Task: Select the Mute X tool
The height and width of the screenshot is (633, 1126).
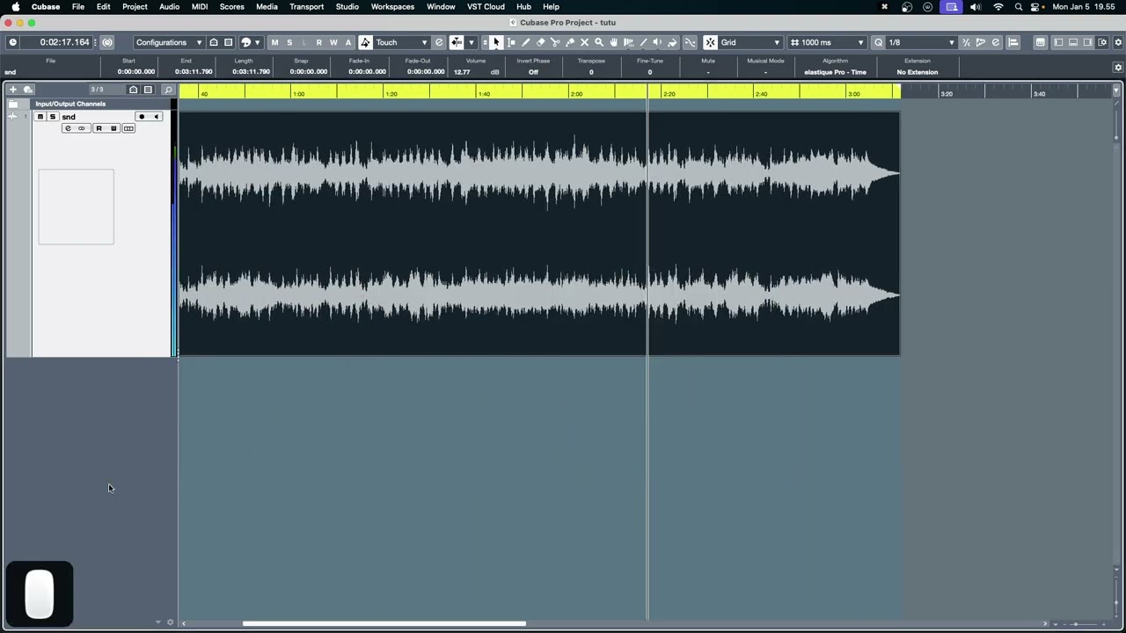Action: (584, 42)
